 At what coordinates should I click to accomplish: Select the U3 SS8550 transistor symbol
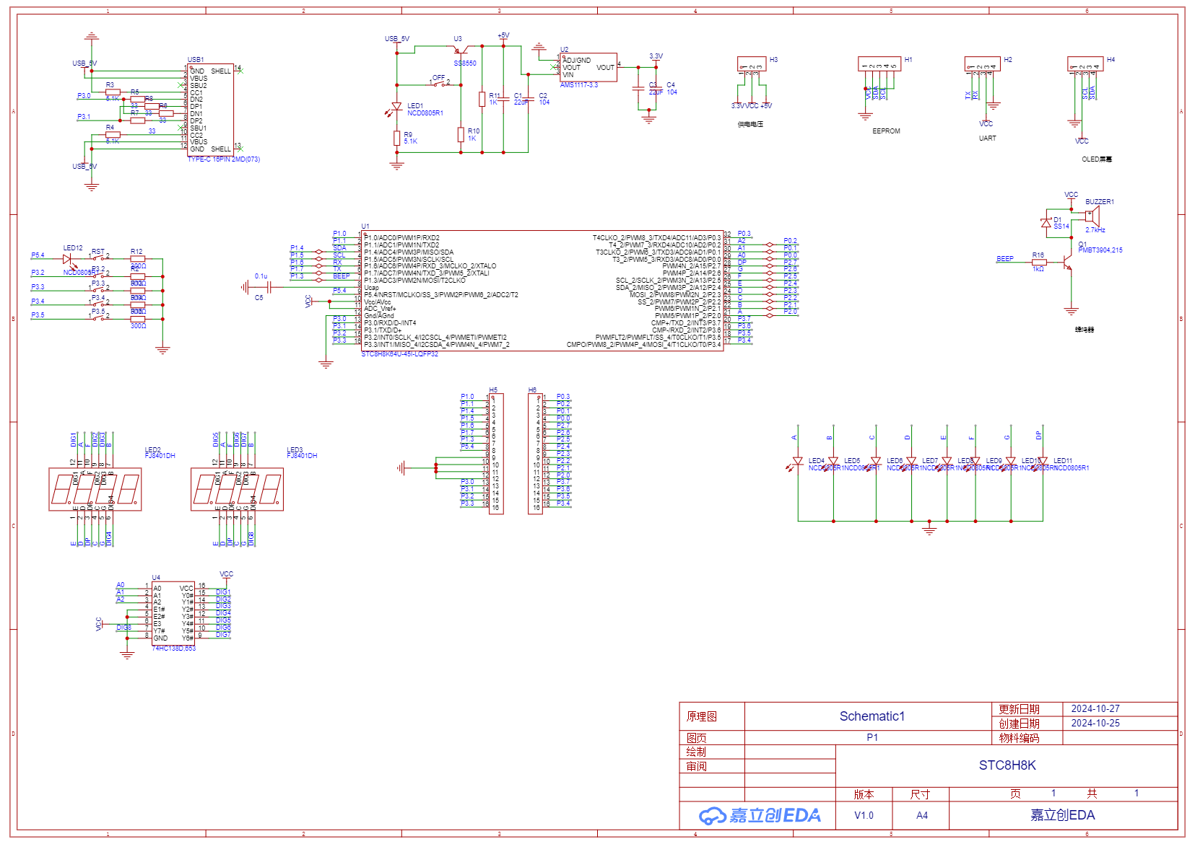click(x=460, y=50)
